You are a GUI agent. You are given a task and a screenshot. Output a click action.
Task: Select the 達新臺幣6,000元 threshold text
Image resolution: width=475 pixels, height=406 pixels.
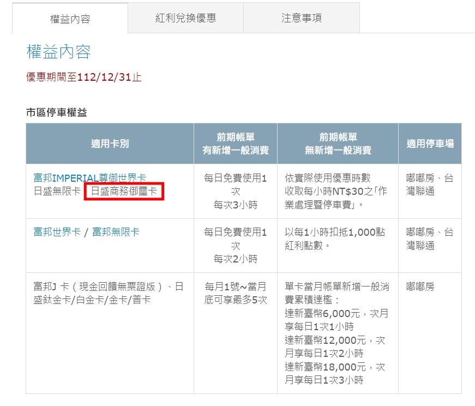point(322,313)
